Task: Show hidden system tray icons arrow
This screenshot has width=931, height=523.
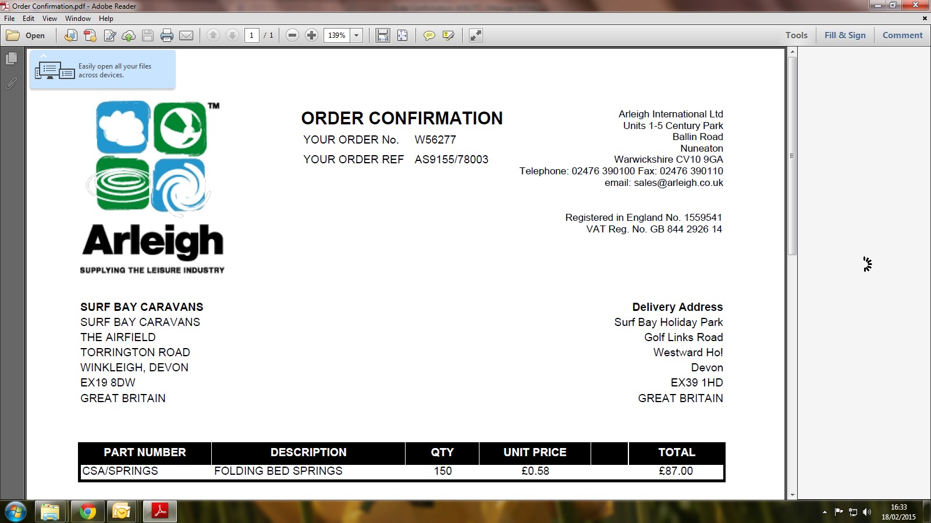Action: click(825, 512)
